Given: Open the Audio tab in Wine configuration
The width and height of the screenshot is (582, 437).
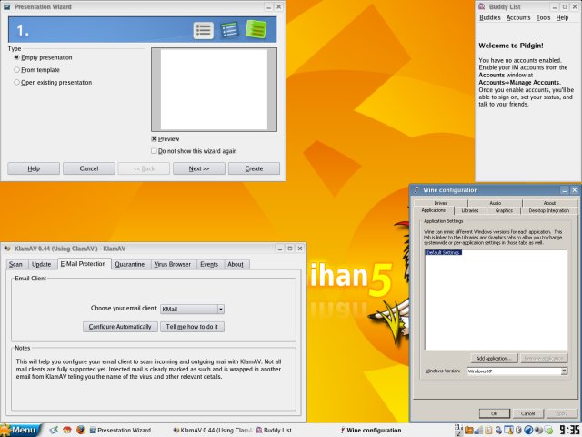Looking at the screenshot, I should [495, 203].
